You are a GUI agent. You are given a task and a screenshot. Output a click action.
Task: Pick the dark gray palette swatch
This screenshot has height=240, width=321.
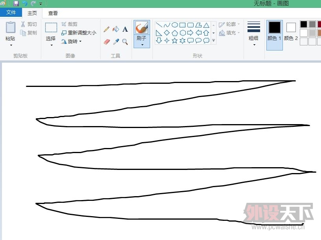point(312,24)
